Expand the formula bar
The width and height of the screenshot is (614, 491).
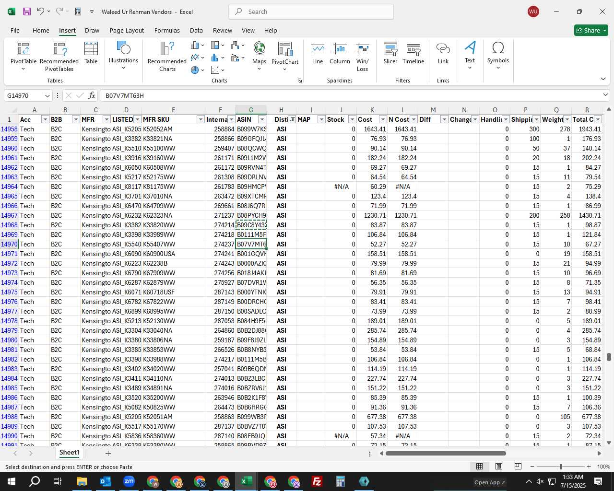pyautogui.click(x=605, y=95)
